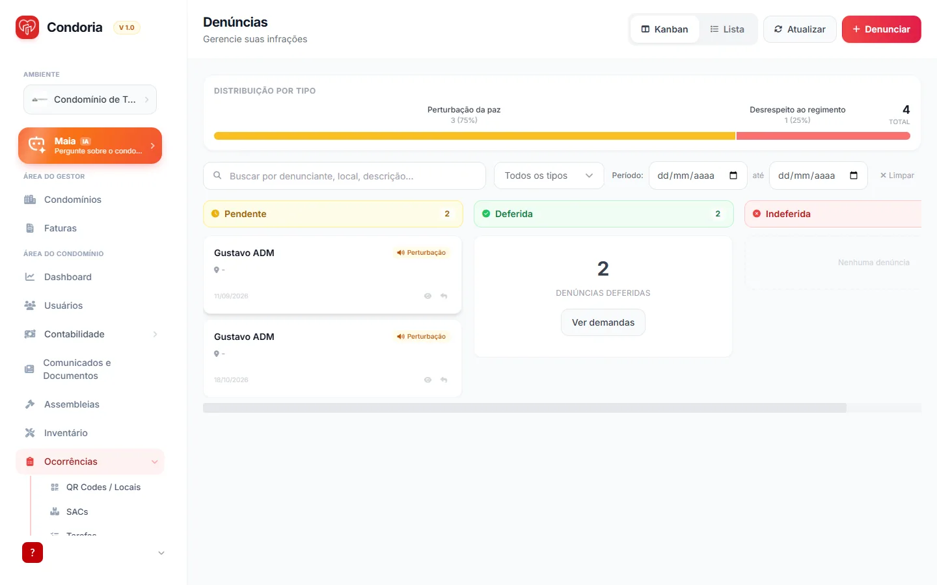Expand the Contabilidade submenu chevron

[x=155, y=334]
